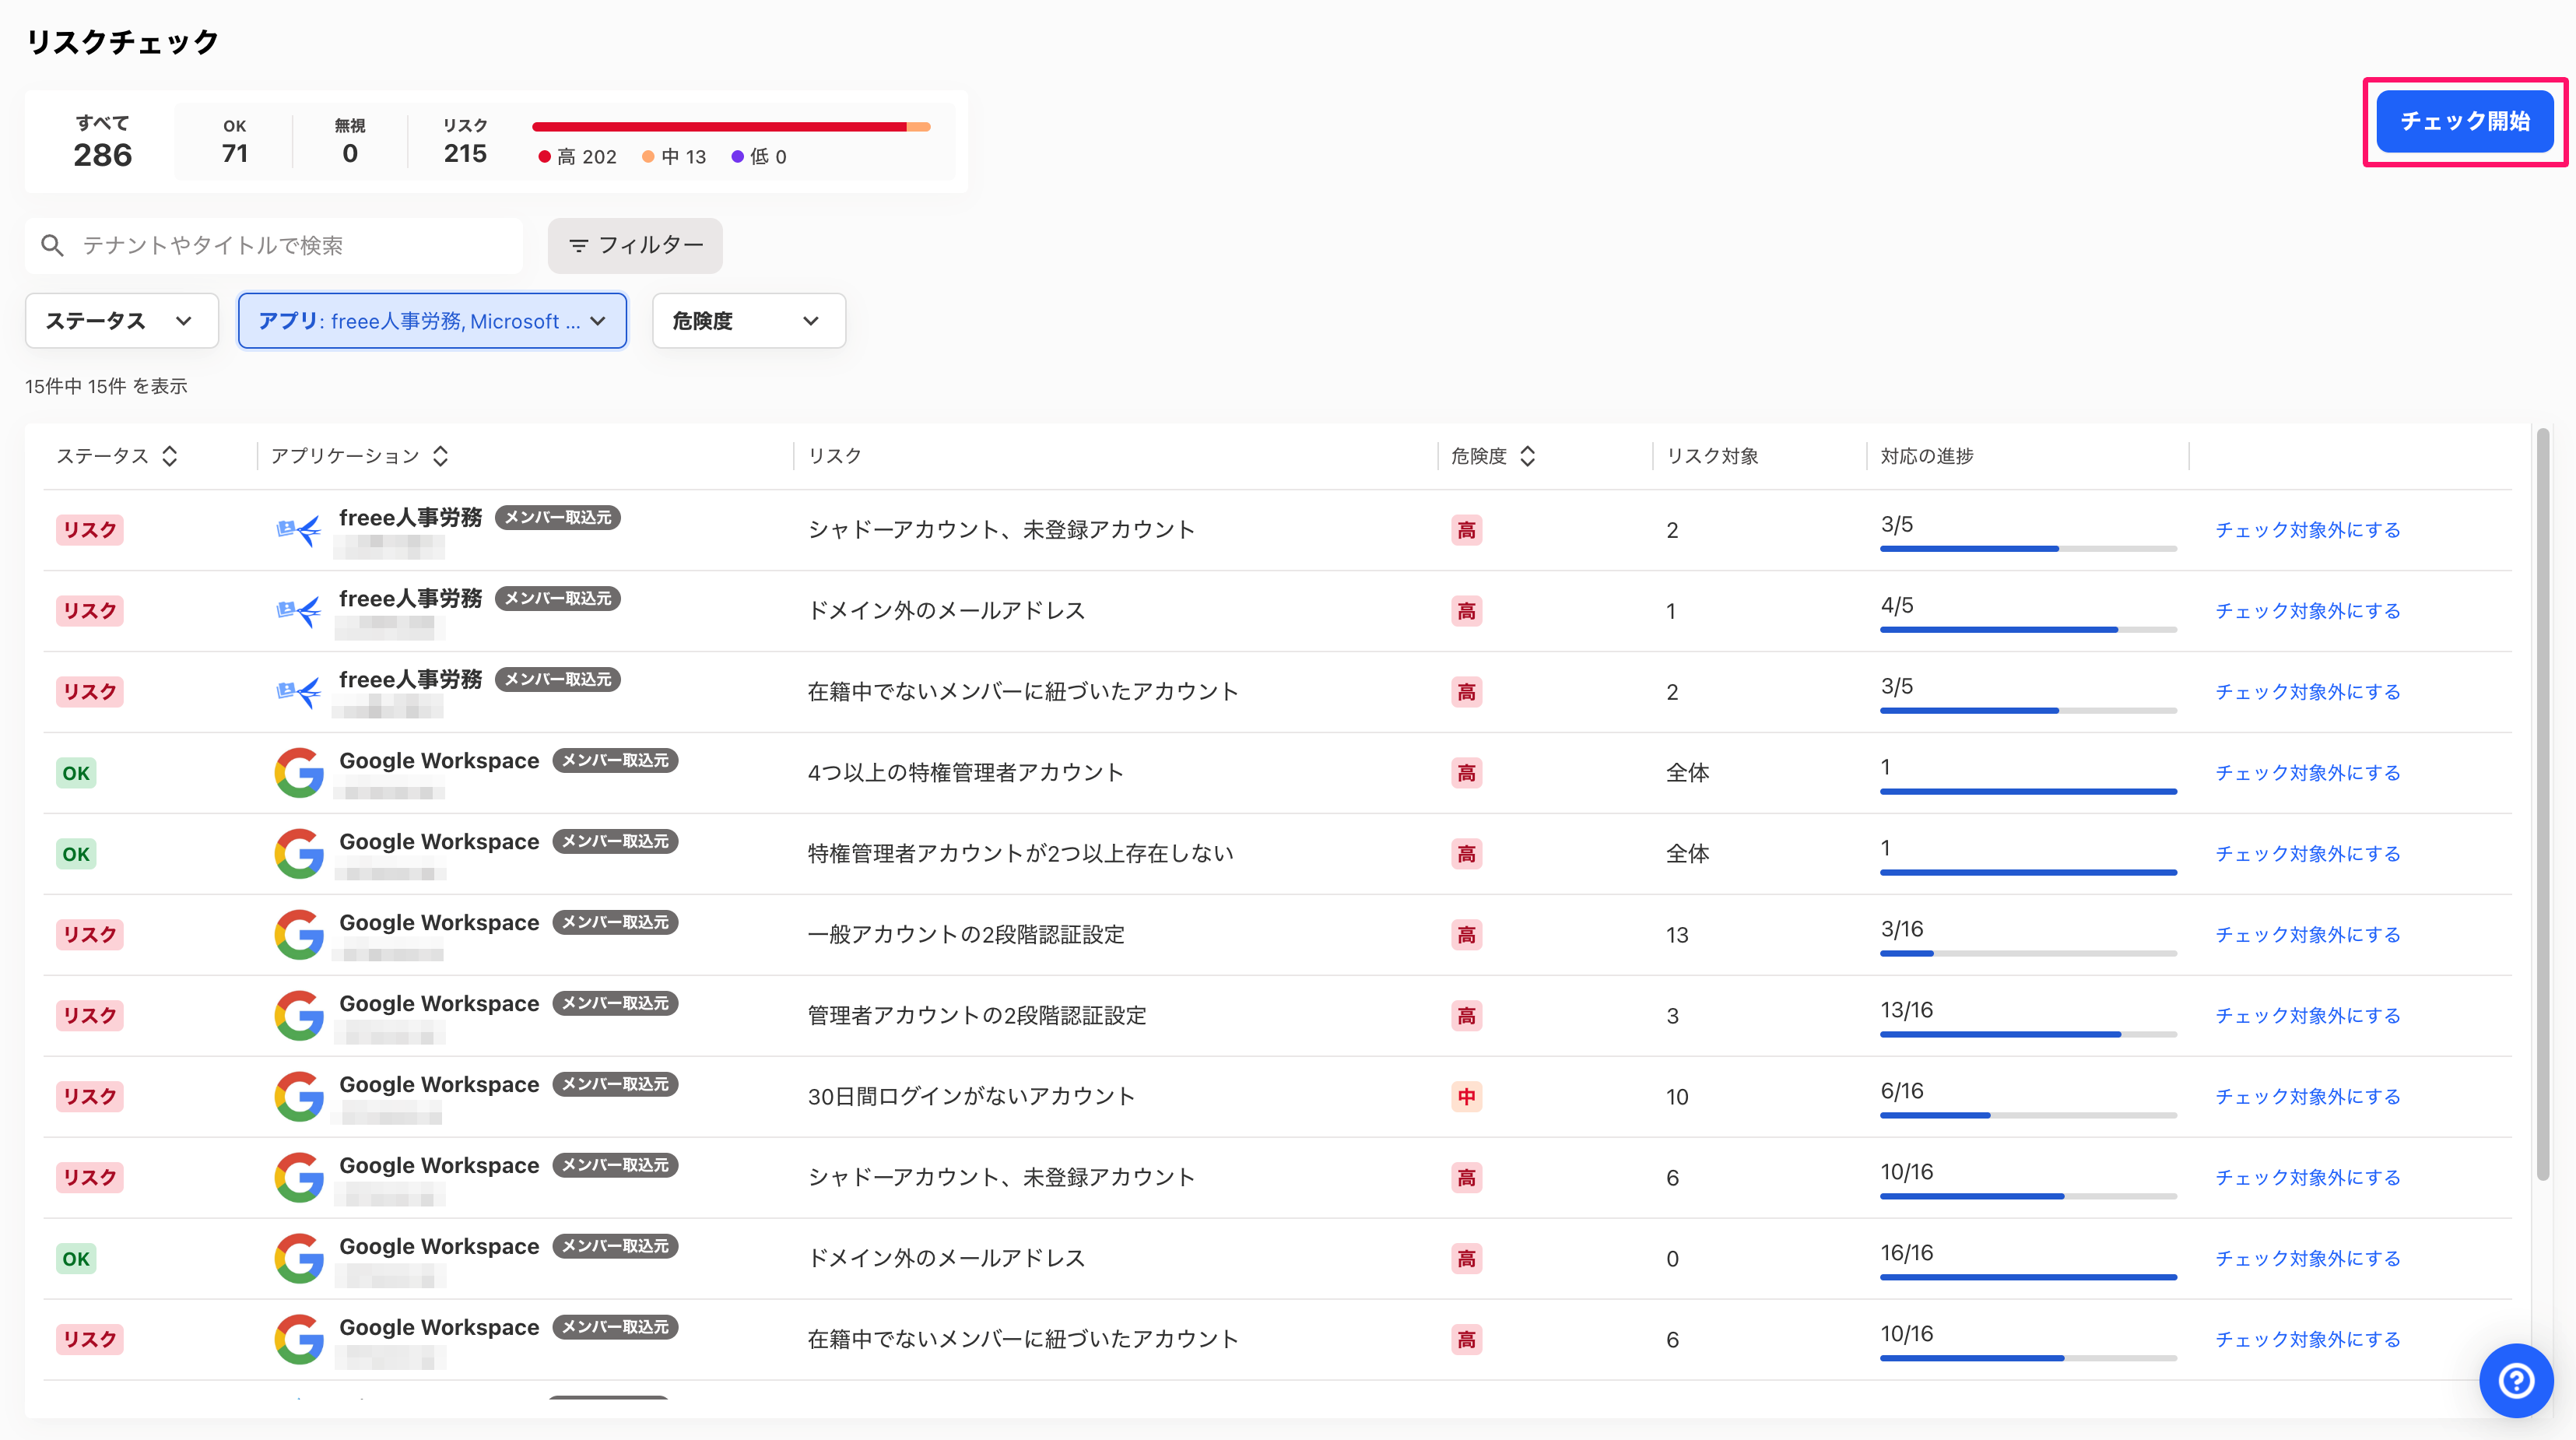The image size is (2576, 1440).
Task: Click freee icon in freee ドメイン外のメールアドレス row
Action: (298, 611)
